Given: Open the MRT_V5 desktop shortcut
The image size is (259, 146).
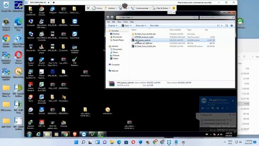Looking at the screenshot, I should (x=42, y=123).
